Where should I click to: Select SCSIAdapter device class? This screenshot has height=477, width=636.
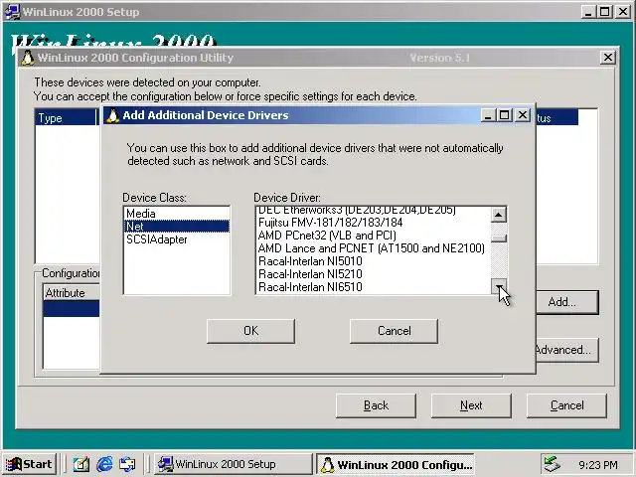pyautogui.click(x=177, y=239)
